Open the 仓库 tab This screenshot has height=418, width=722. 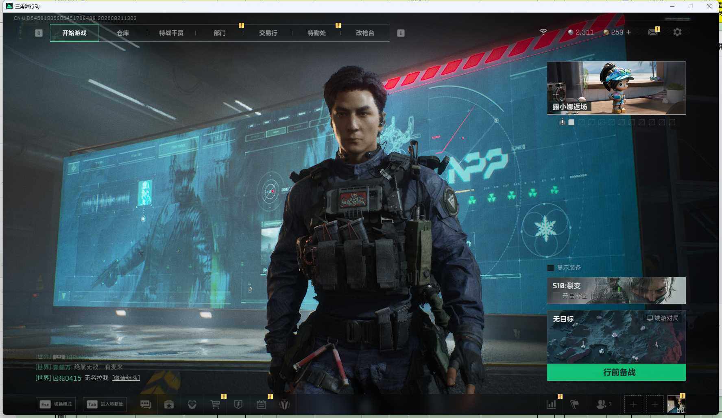click(123, 33)
